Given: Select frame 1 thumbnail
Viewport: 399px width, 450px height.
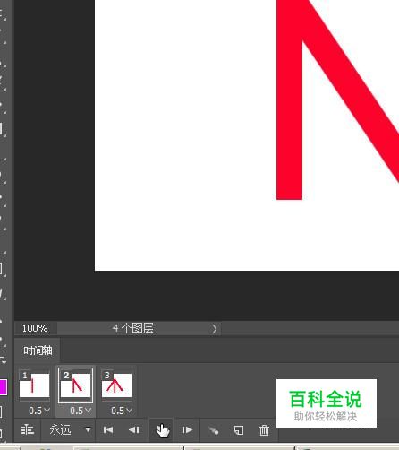Looking at the screenshot, I should tap(34, 385).
